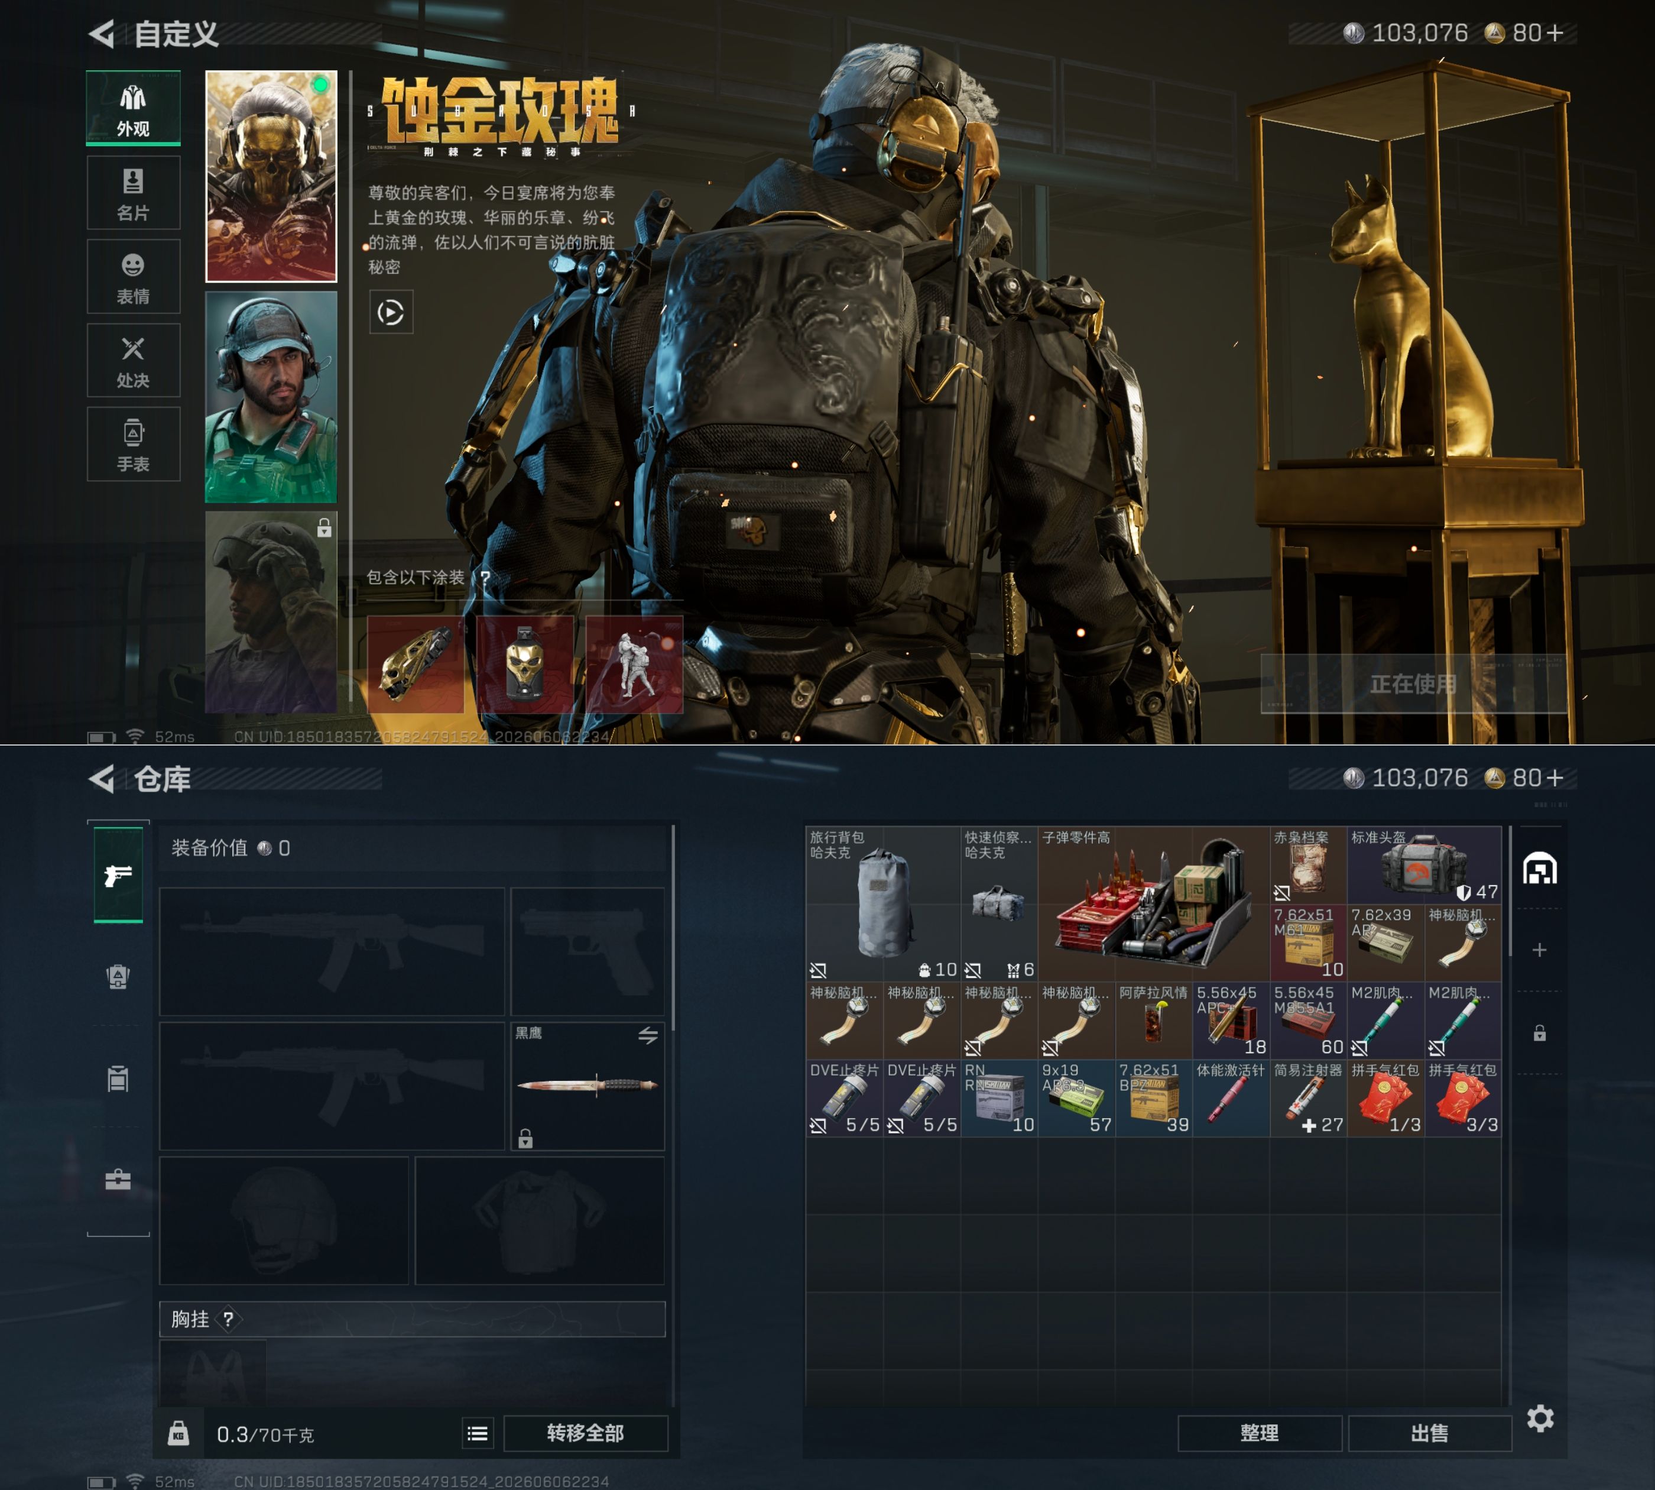This screenshot has width=1655, height=1490.
Task: Select the 标准头盔 helmet item
Action: 1425,866
